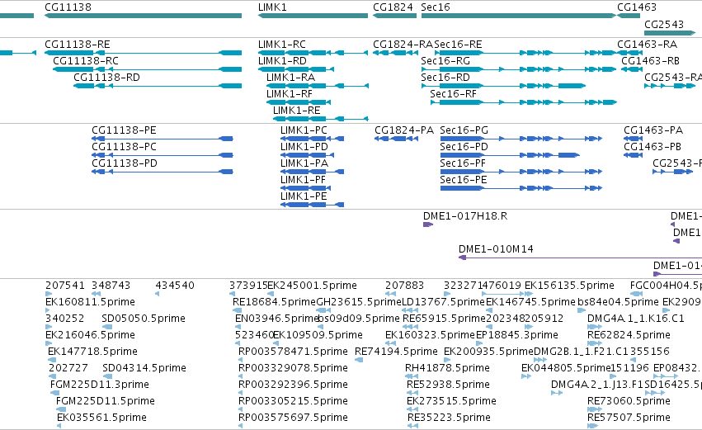The width and height of the screenshot is (702, 430).
Task: Click EST EN03946.5prime label
Action: coord(277,319)
